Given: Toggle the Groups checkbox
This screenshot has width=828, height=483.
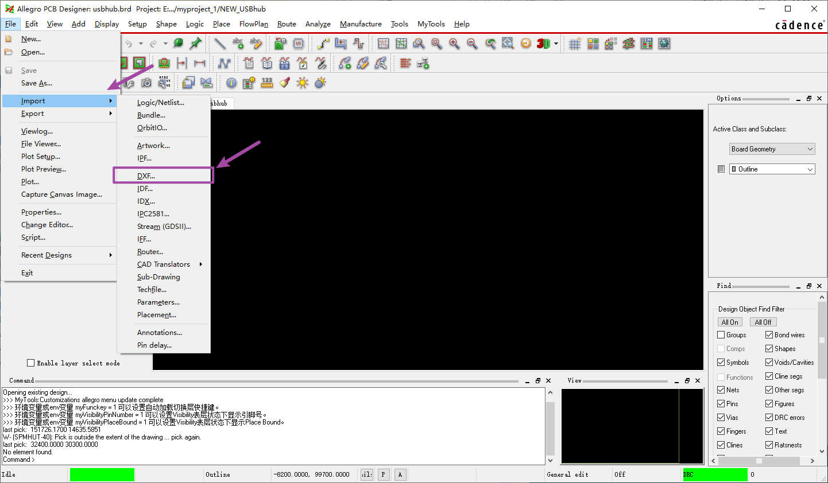Looking at the screenshot, I should (x=721, y=335).
